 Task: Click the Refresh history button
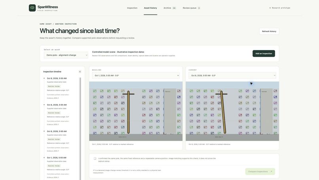point(269,32)
